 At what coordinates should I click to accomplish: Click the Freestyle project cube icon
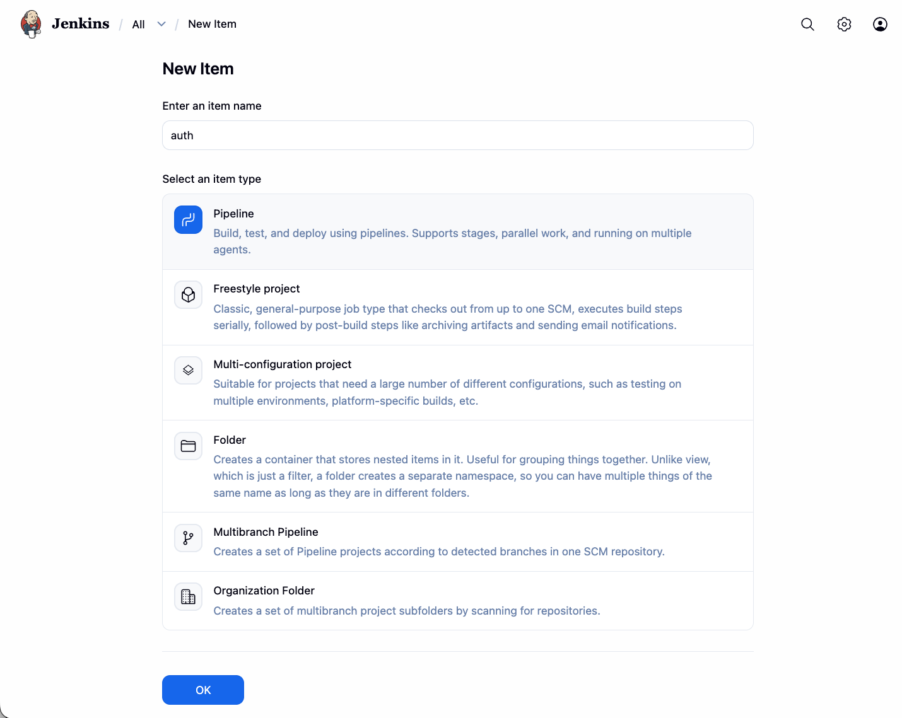pos(188,295)
